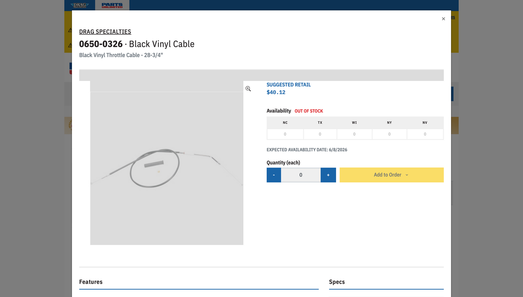Select the Drag Specialties logo tab
The image size is (523, 297).
pos(80,5)
